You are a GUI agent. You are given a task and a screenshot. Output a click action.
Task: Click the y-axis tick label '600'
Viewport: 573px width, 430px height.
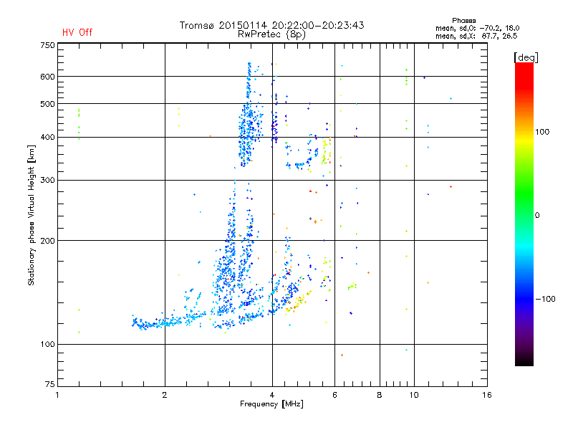47,77
